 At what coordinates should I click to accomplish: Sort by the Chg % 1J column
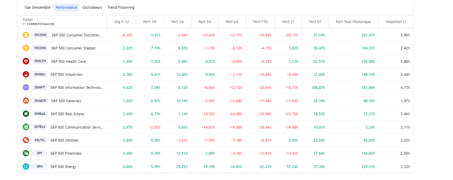coord(121,22)
